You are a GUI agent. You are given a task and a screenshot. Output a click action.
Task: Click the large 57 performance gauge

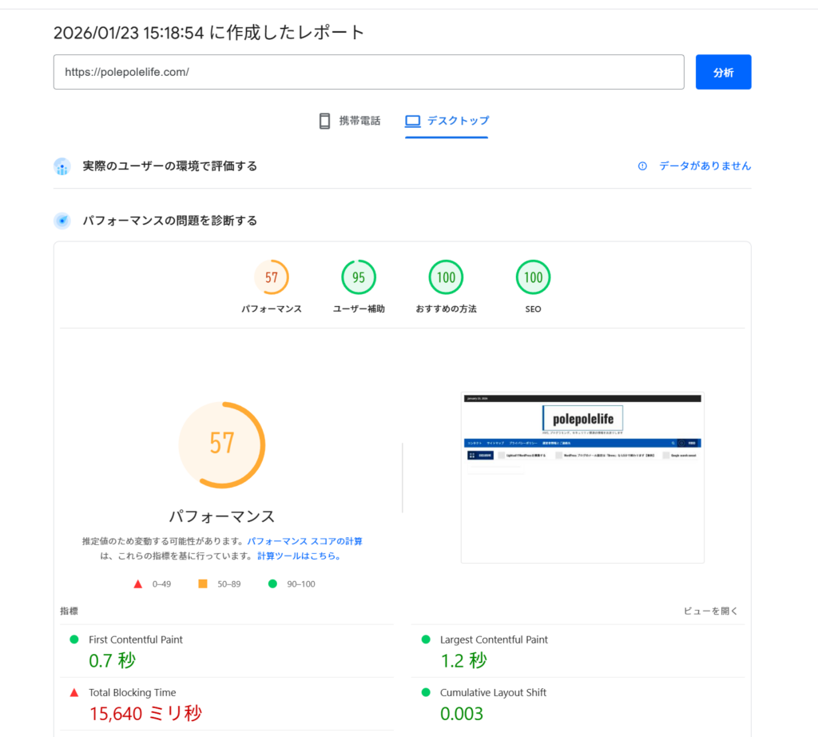click(x=222, y=444)
